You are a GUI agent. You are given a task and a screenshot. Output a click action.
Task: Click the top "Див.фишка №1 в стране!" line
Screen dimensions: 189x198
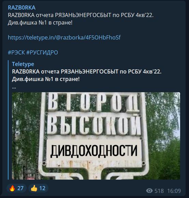coord(40,23)
